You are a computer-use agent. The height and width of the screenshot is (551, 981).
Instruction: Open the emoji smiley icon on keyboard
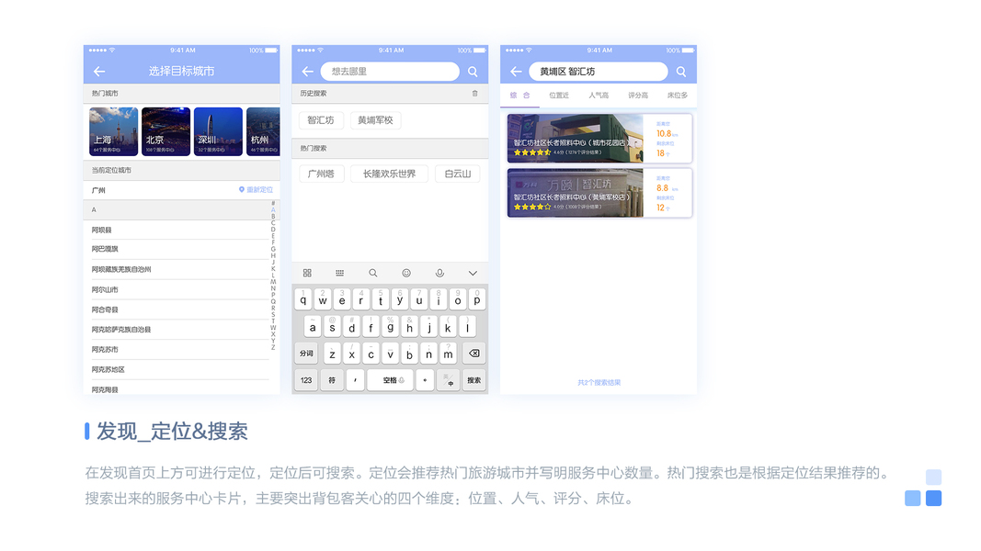[x=406, y=273]
